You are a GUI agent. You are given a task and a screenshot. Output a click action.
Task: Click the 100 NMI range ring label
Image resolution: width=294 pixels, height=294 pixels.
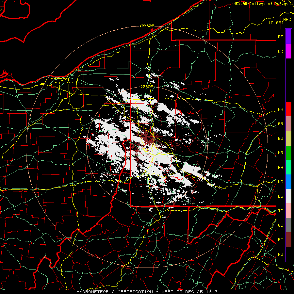(x=147, y=26)
